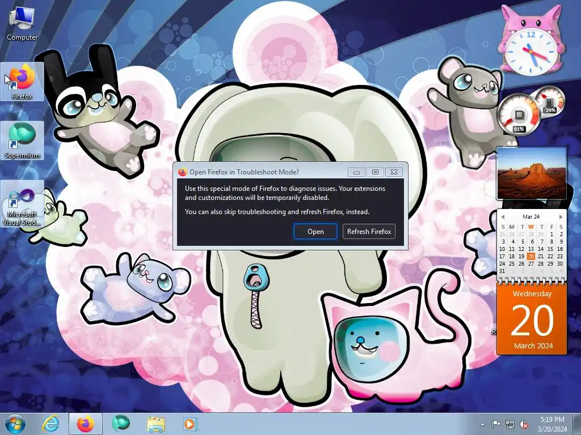Click the muted volume tray icon
The width and height of the screenshot is (581, 435).
(x=524, y=424)
